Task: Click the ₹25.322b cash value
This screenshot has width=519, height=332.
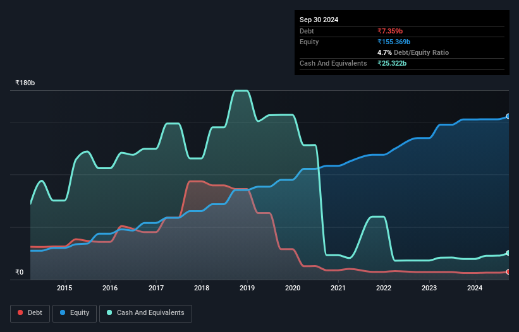Action: (392, 63)
